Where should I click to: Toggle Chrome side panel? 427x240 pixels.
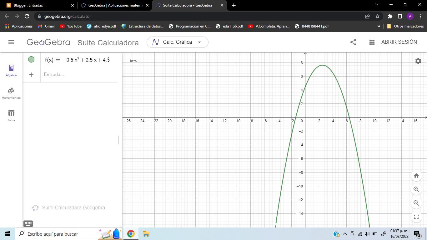400,16
